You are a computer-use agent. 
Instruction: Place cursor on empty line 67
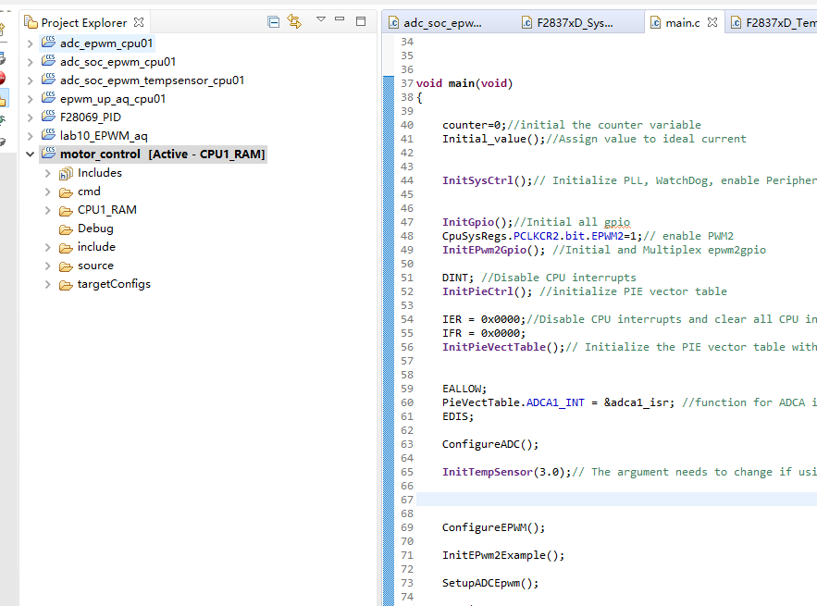click(x=616, y=500)
